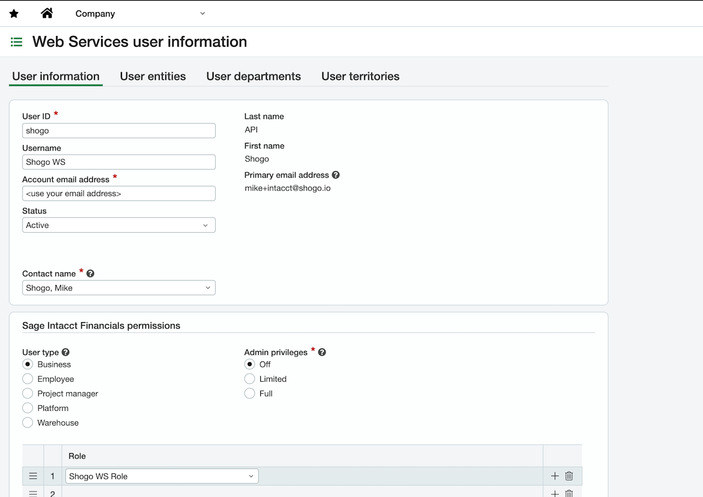Switch to the User territories tab
The image size is (703, 497).
[x=360, y=76]
